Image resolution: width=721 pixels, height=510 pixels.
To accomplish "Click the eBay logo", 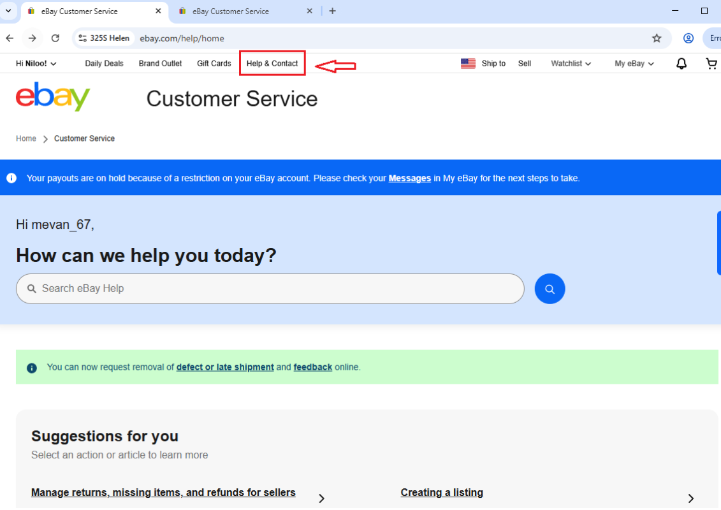I will tap(53, 96).
